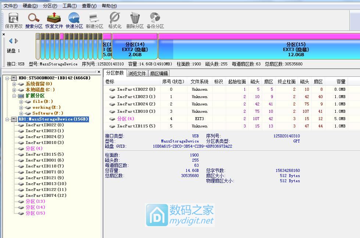
Task: Select the ImcPartID115(5) row in partition table
Action: (226, 126)
